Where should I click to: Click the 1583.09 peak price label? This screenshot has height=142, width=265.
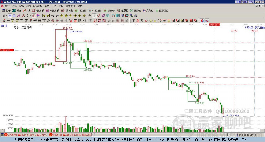coord(67,28)
